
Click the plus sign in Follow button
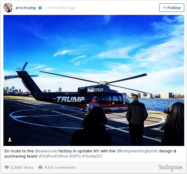(x=165, y=8)
